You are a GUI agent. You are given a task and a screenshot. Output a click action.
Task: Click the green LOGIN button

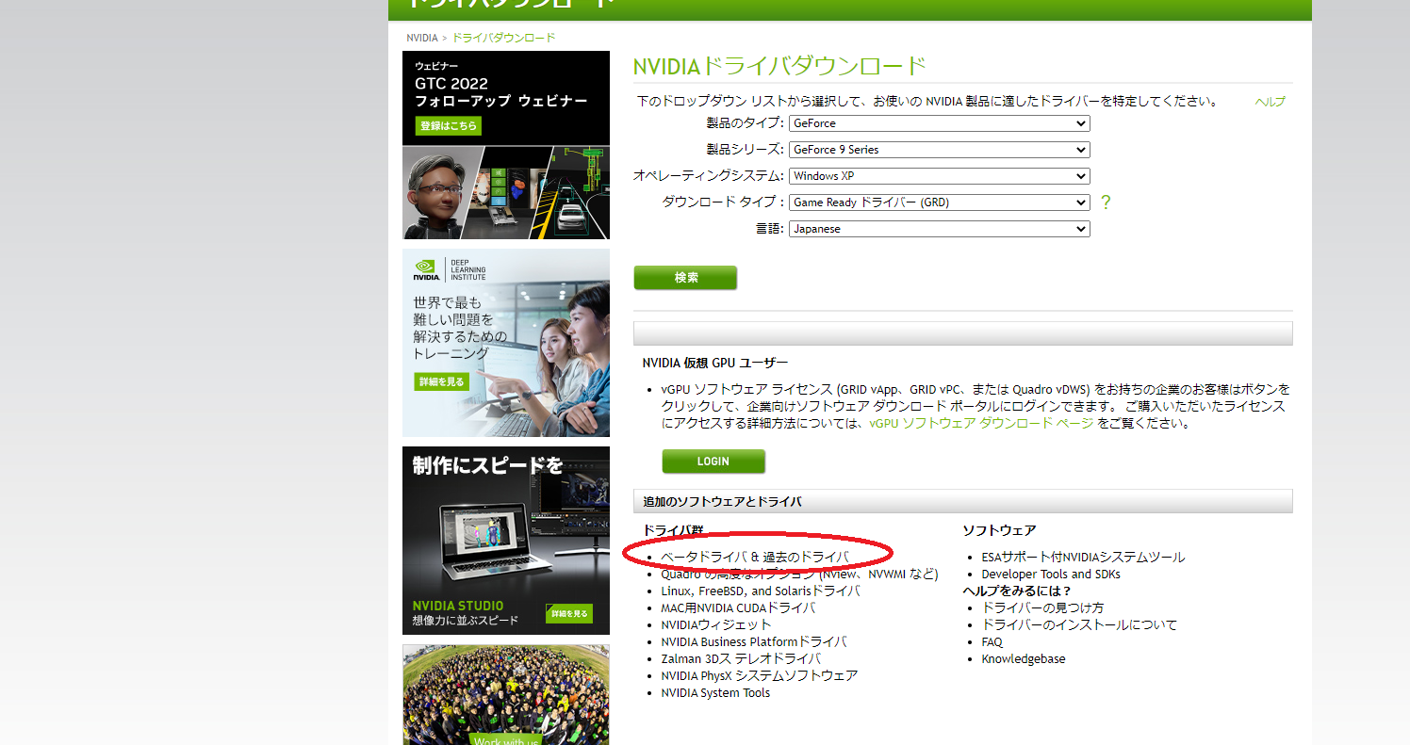[x=713, y=462]
